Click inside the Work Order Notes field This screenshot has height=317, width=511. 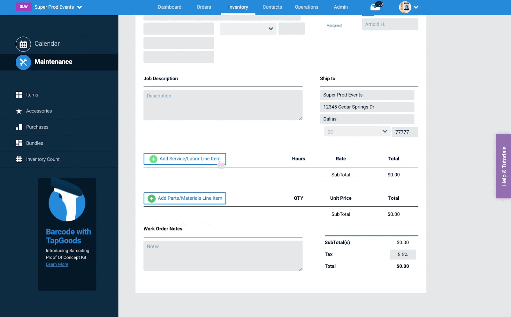(x=223, y=255)
